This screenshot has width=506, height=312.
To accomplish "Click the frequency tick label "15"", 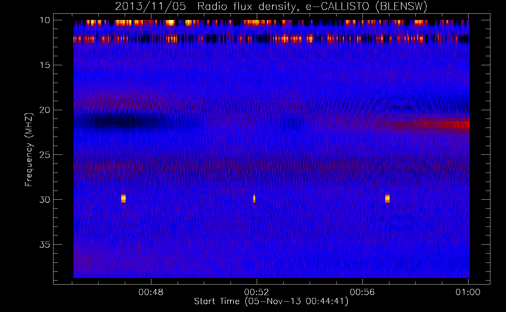I will 45,65.
